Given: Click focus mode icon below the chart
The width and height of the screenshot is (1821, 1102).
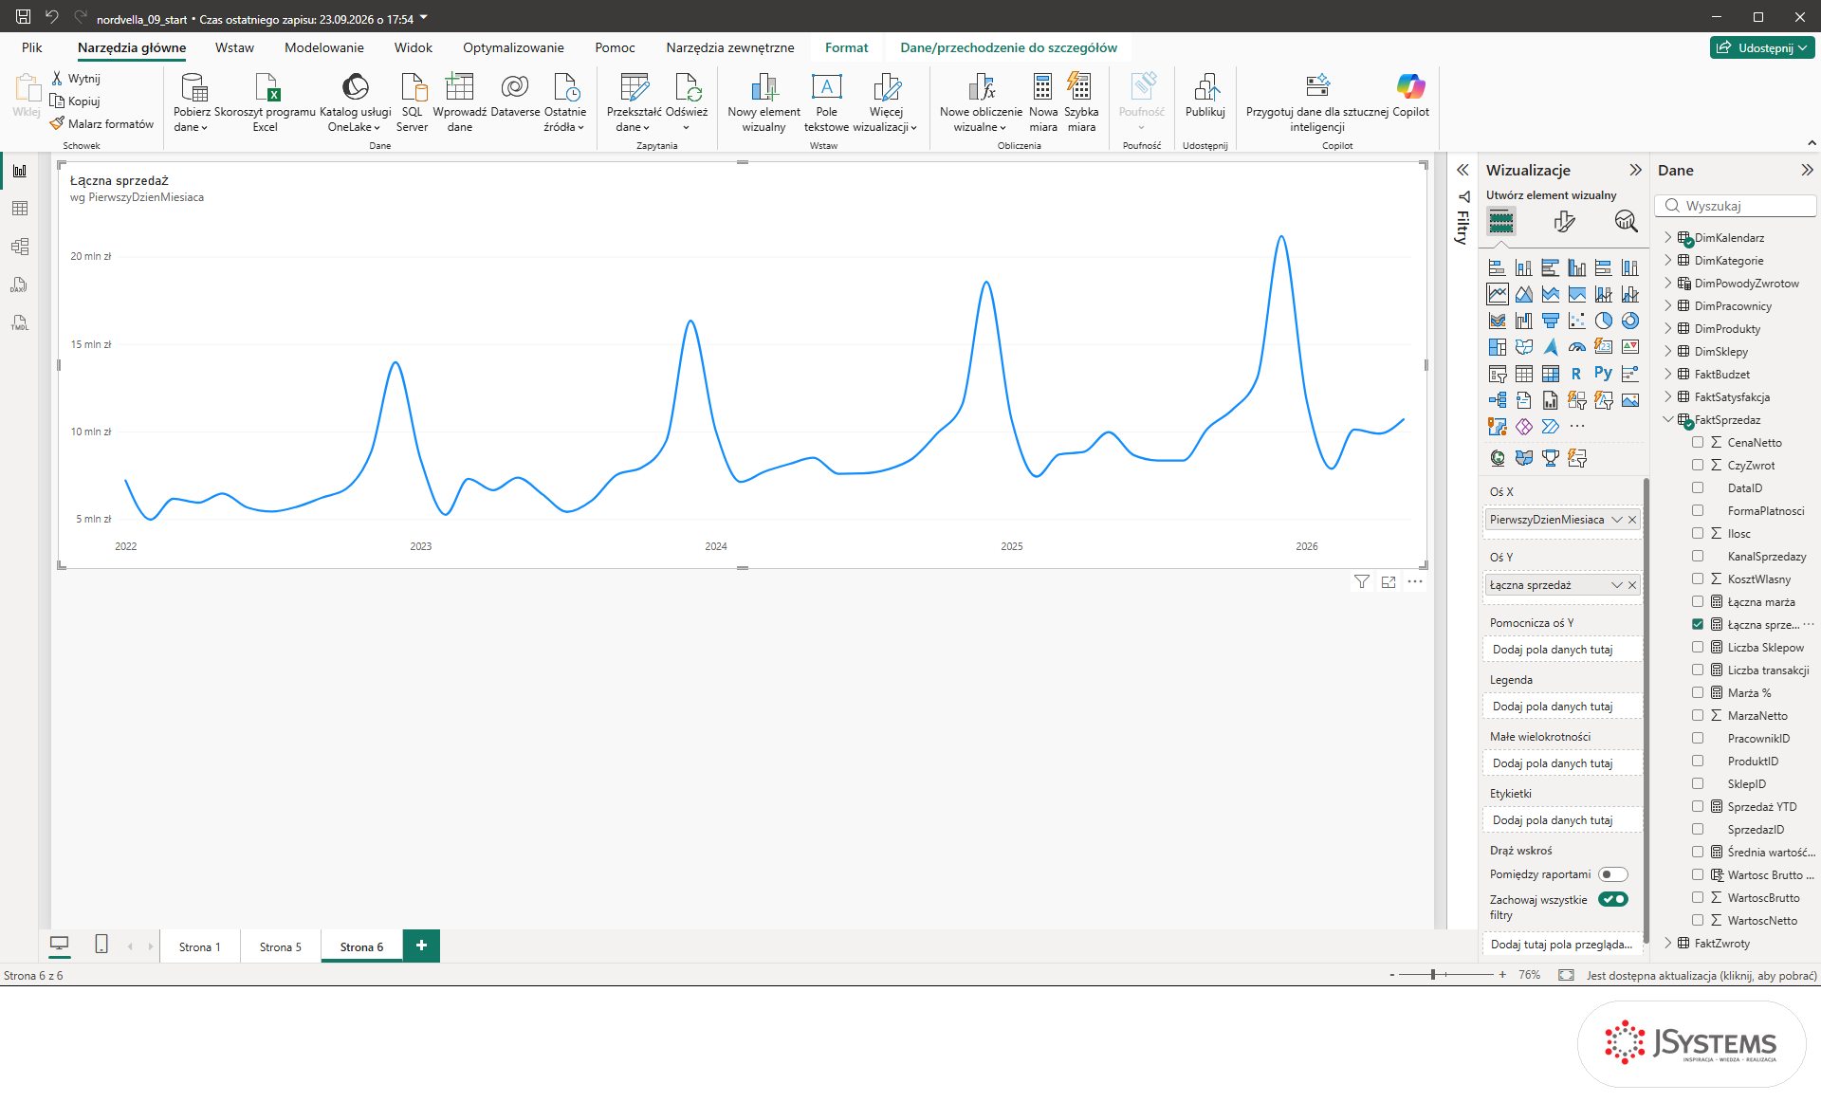Looking at the screenshot, I should 1389,582.
